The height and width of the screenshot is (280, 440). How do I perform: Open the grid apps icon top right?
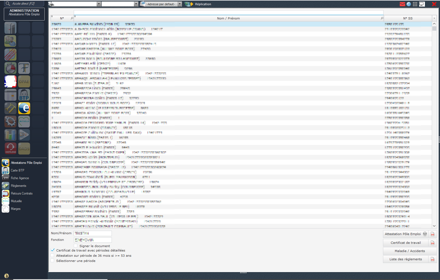tap(415, 4)
